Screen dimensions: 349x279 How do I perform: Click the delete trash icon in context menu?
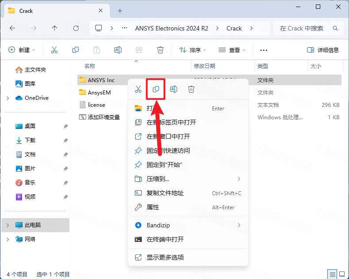(191, 89)
